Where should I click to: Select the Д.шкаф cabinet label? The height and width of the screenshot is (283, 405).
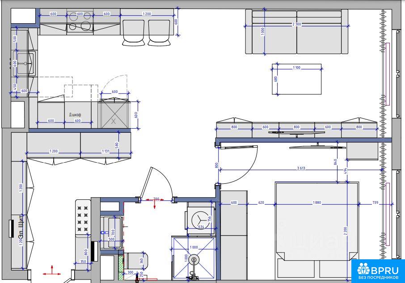(x=74, y=114)
